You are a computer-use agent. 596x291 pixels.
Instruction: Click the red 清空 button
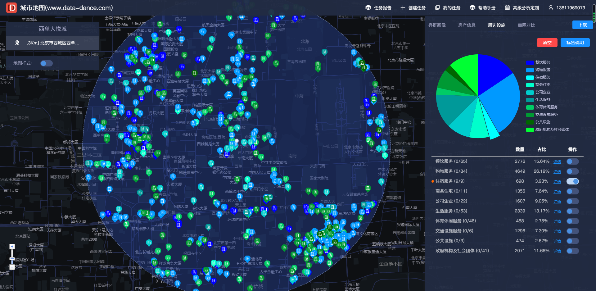tap(547, 43)
